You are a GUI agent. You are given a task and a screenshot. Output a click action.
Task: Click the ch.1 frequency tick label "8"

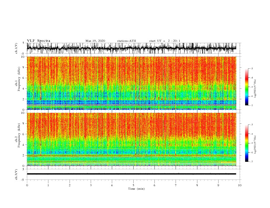[24, 67]
